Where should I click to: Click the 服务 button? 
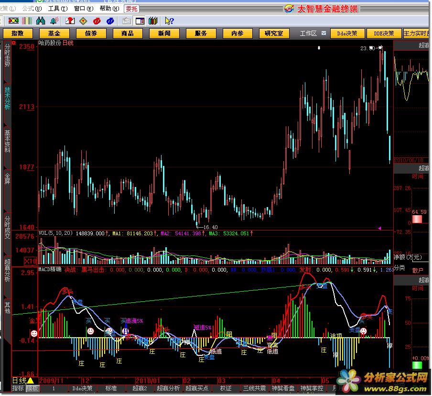click(x=201, y=33)
